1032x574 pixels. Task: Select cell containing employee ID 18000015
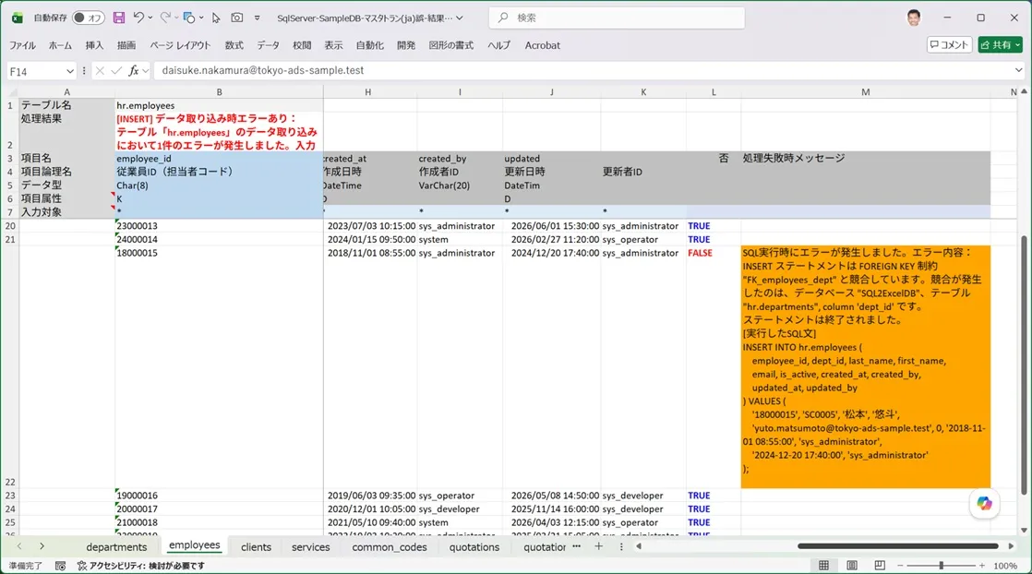coord(219,366)
